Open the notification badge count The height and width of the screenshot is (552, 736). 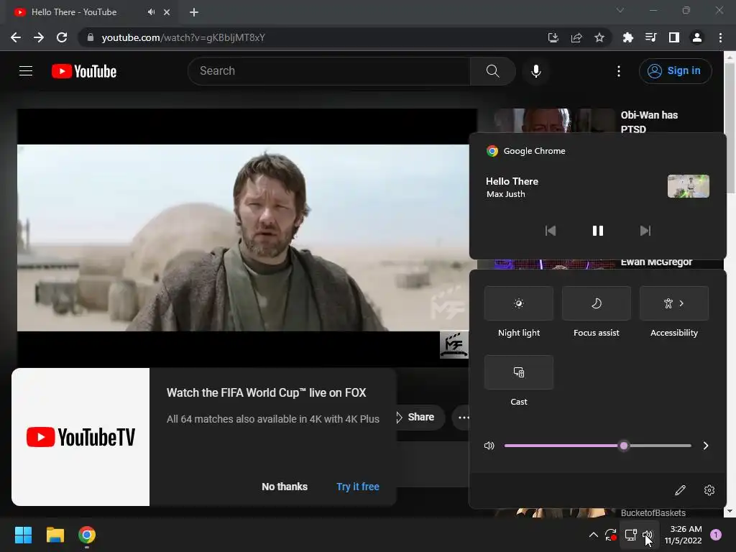pos(716,535)
